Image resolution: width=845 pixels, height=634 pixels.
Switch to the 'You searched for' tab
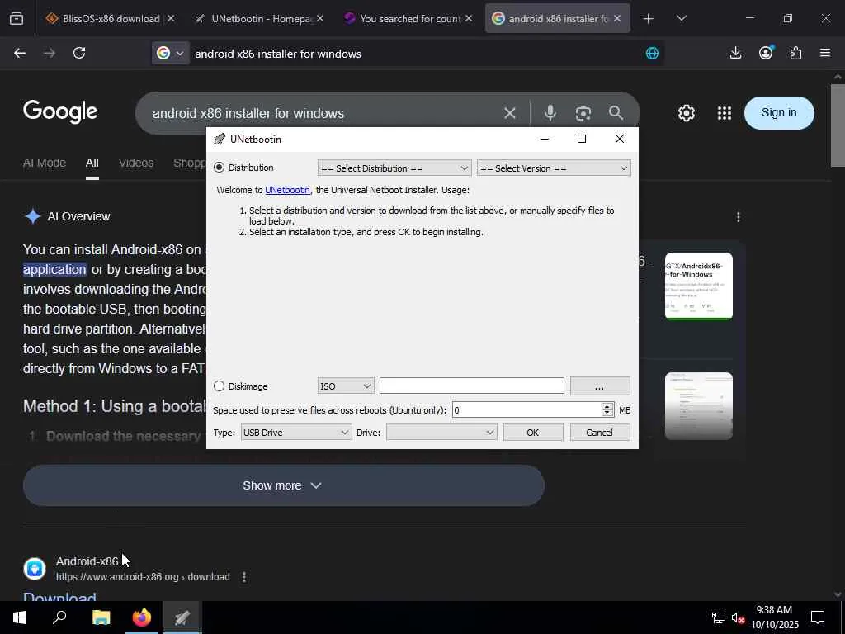pyautogui.click(x=402, y=18)
